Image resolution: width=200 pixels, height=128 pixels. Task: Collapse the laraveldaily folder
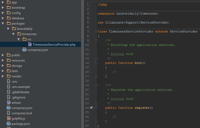(8, 29)
